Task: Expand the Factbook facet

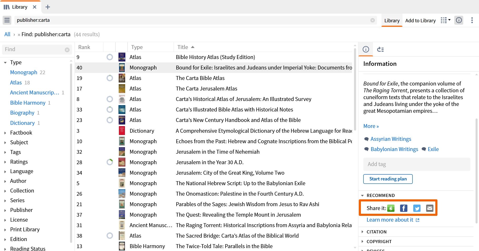Action: pos(5,133)
